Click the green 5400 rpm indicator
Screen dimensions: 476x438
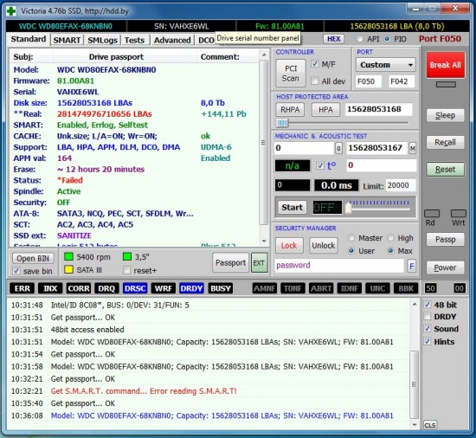click(69, 257)
